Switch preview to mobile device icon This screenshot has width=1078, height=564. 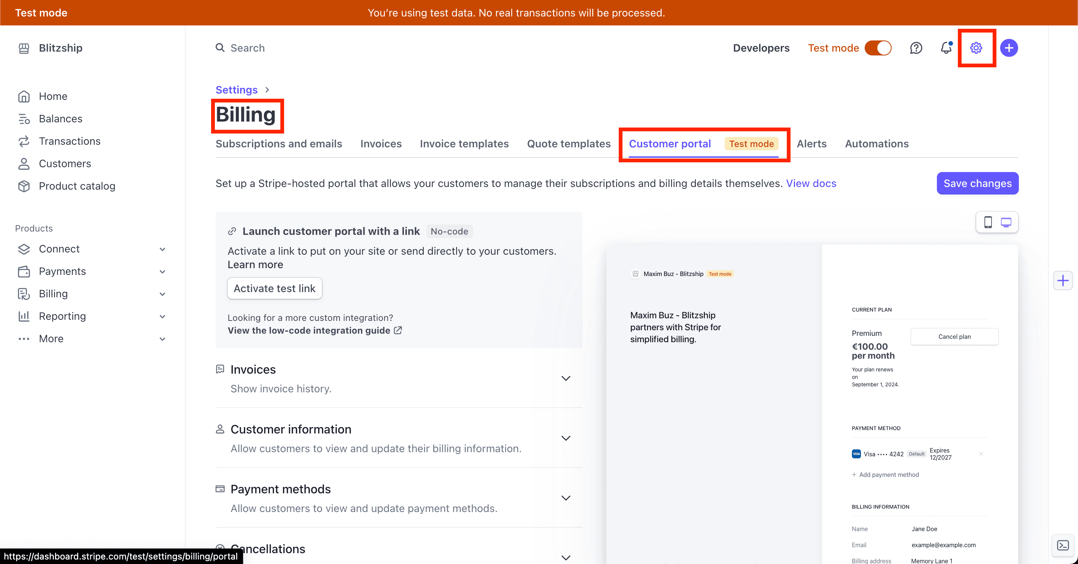(x=988, y=222)
